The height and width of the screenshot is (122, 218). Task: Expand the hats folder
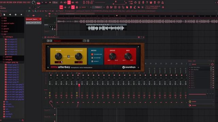(x=4, y=18)
